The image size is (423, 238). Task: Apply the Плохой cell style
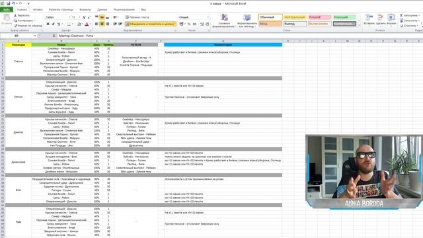pos(320,17)
